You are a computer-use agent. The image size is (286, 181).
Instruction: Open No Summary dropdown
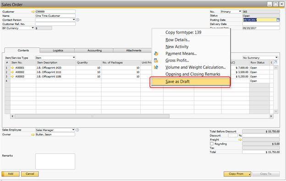pos(276,57)
